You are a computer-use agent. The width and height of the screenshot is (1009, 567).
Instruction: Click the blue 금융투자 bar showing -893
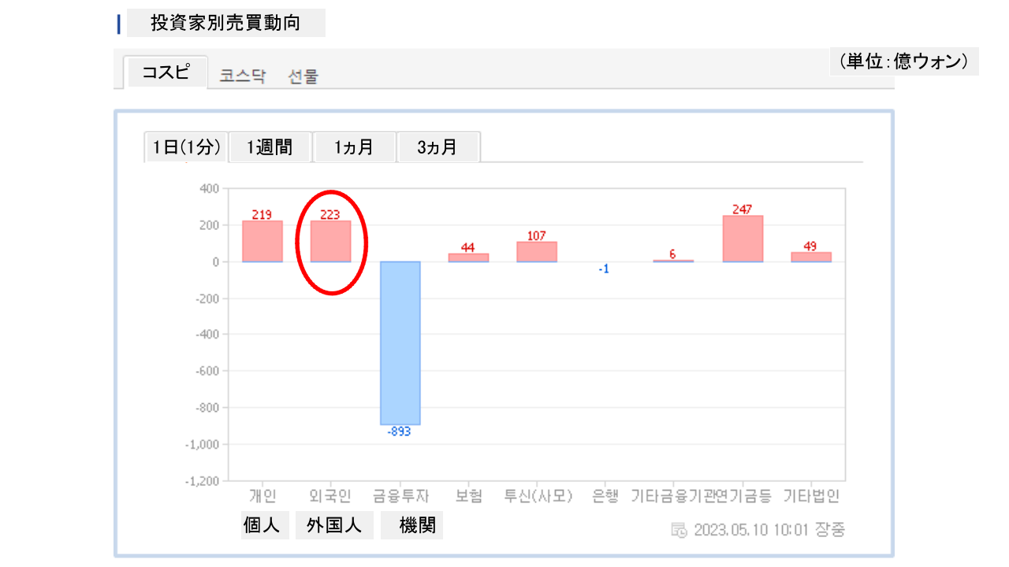pos(400,343)
